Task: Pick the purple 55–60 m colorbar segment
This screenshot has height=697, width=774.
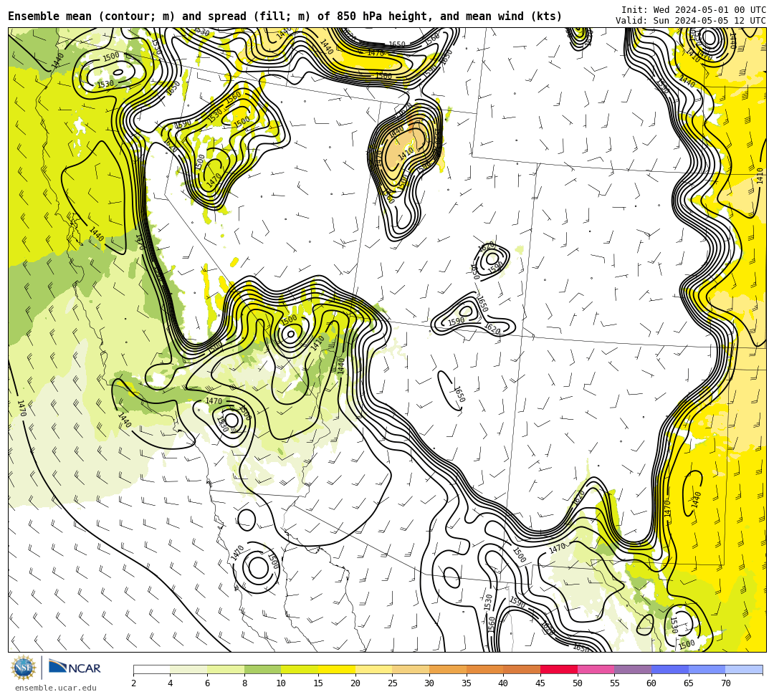Action: click(633, 669)
